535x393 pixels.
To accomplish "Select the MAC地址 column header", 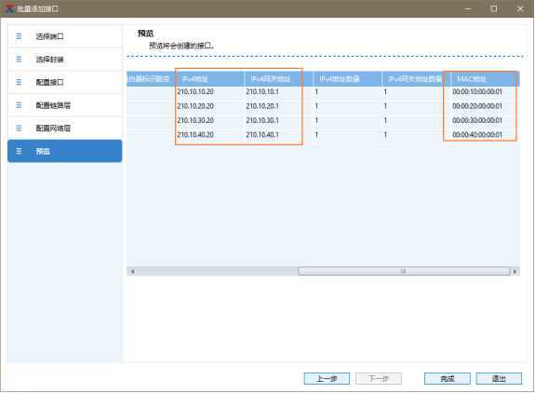I will (x=483, y=79).
